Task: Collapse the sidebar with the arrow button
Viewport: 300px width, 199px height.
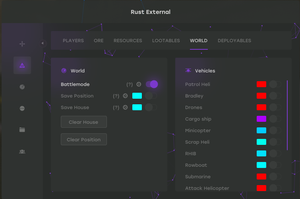Action: [43, 43]
